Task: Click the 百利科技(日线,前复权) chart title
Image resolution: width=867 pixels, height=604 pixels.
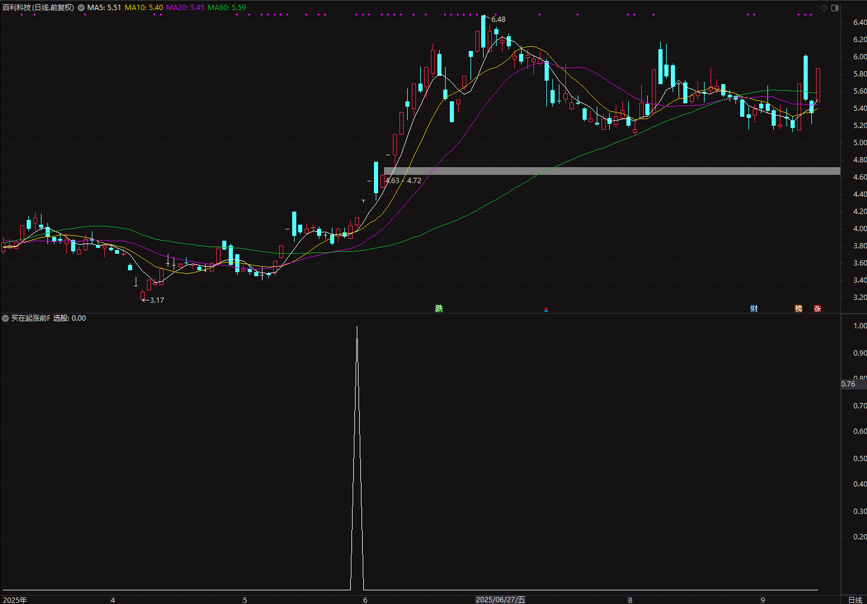Action: [39, 8]
